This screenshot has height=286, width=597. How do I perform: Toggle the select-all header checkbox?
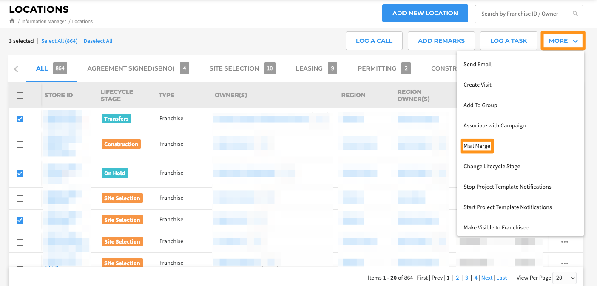tap(20, 96)
